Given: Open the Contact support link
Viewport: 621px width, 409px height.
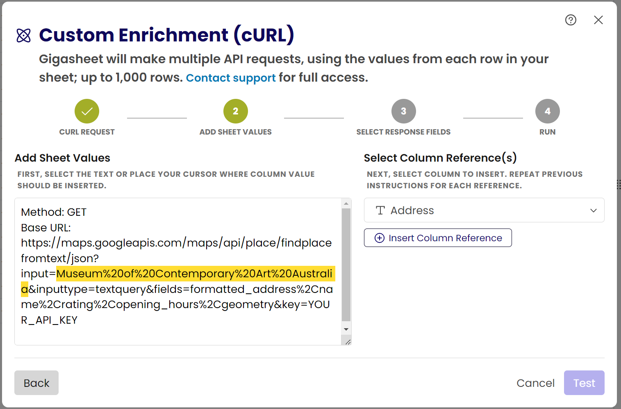Looking at the screenshot, I should (x=231, y=78).
